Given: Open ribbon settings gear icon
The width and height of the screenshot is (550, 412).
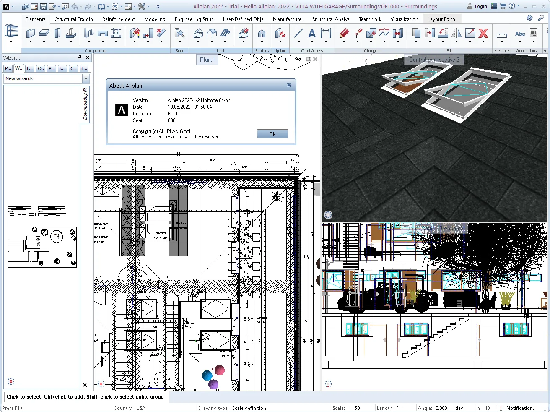Looking at the screenshot, I should pos(529,18).
